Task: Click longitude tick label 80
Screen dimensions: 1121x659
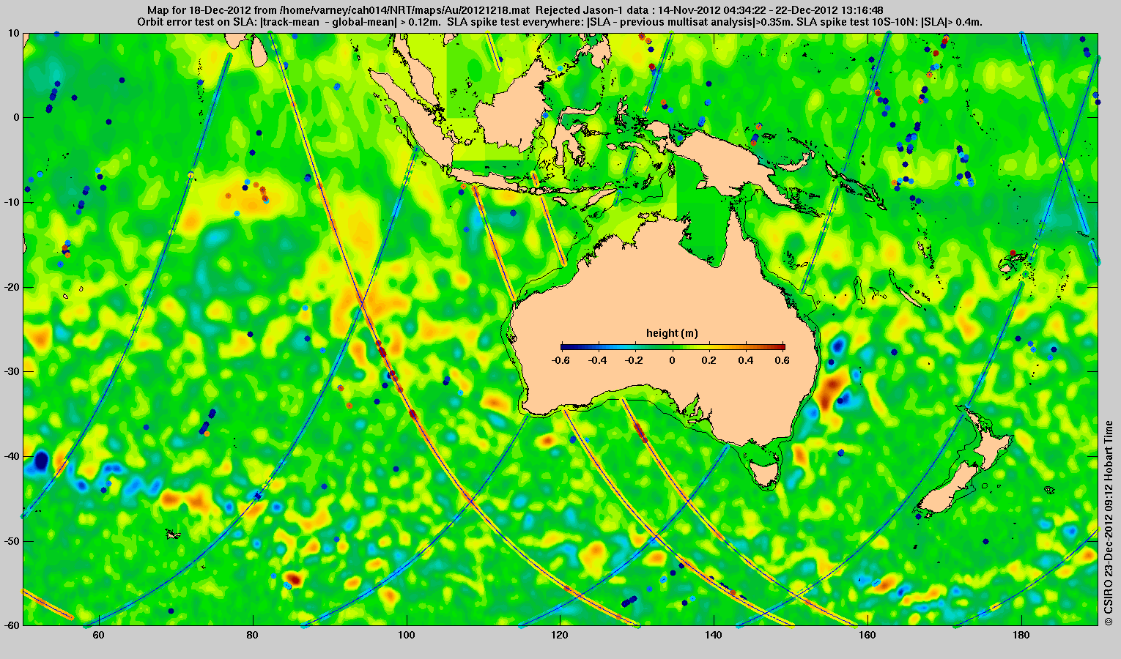Action: click(x=252, y=635)
